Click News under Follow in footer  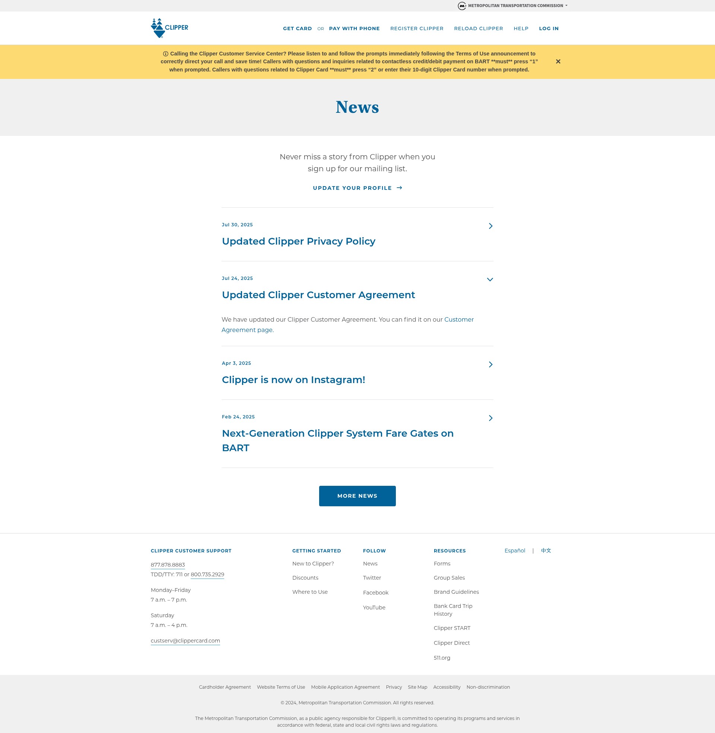[x=370, y=564]
